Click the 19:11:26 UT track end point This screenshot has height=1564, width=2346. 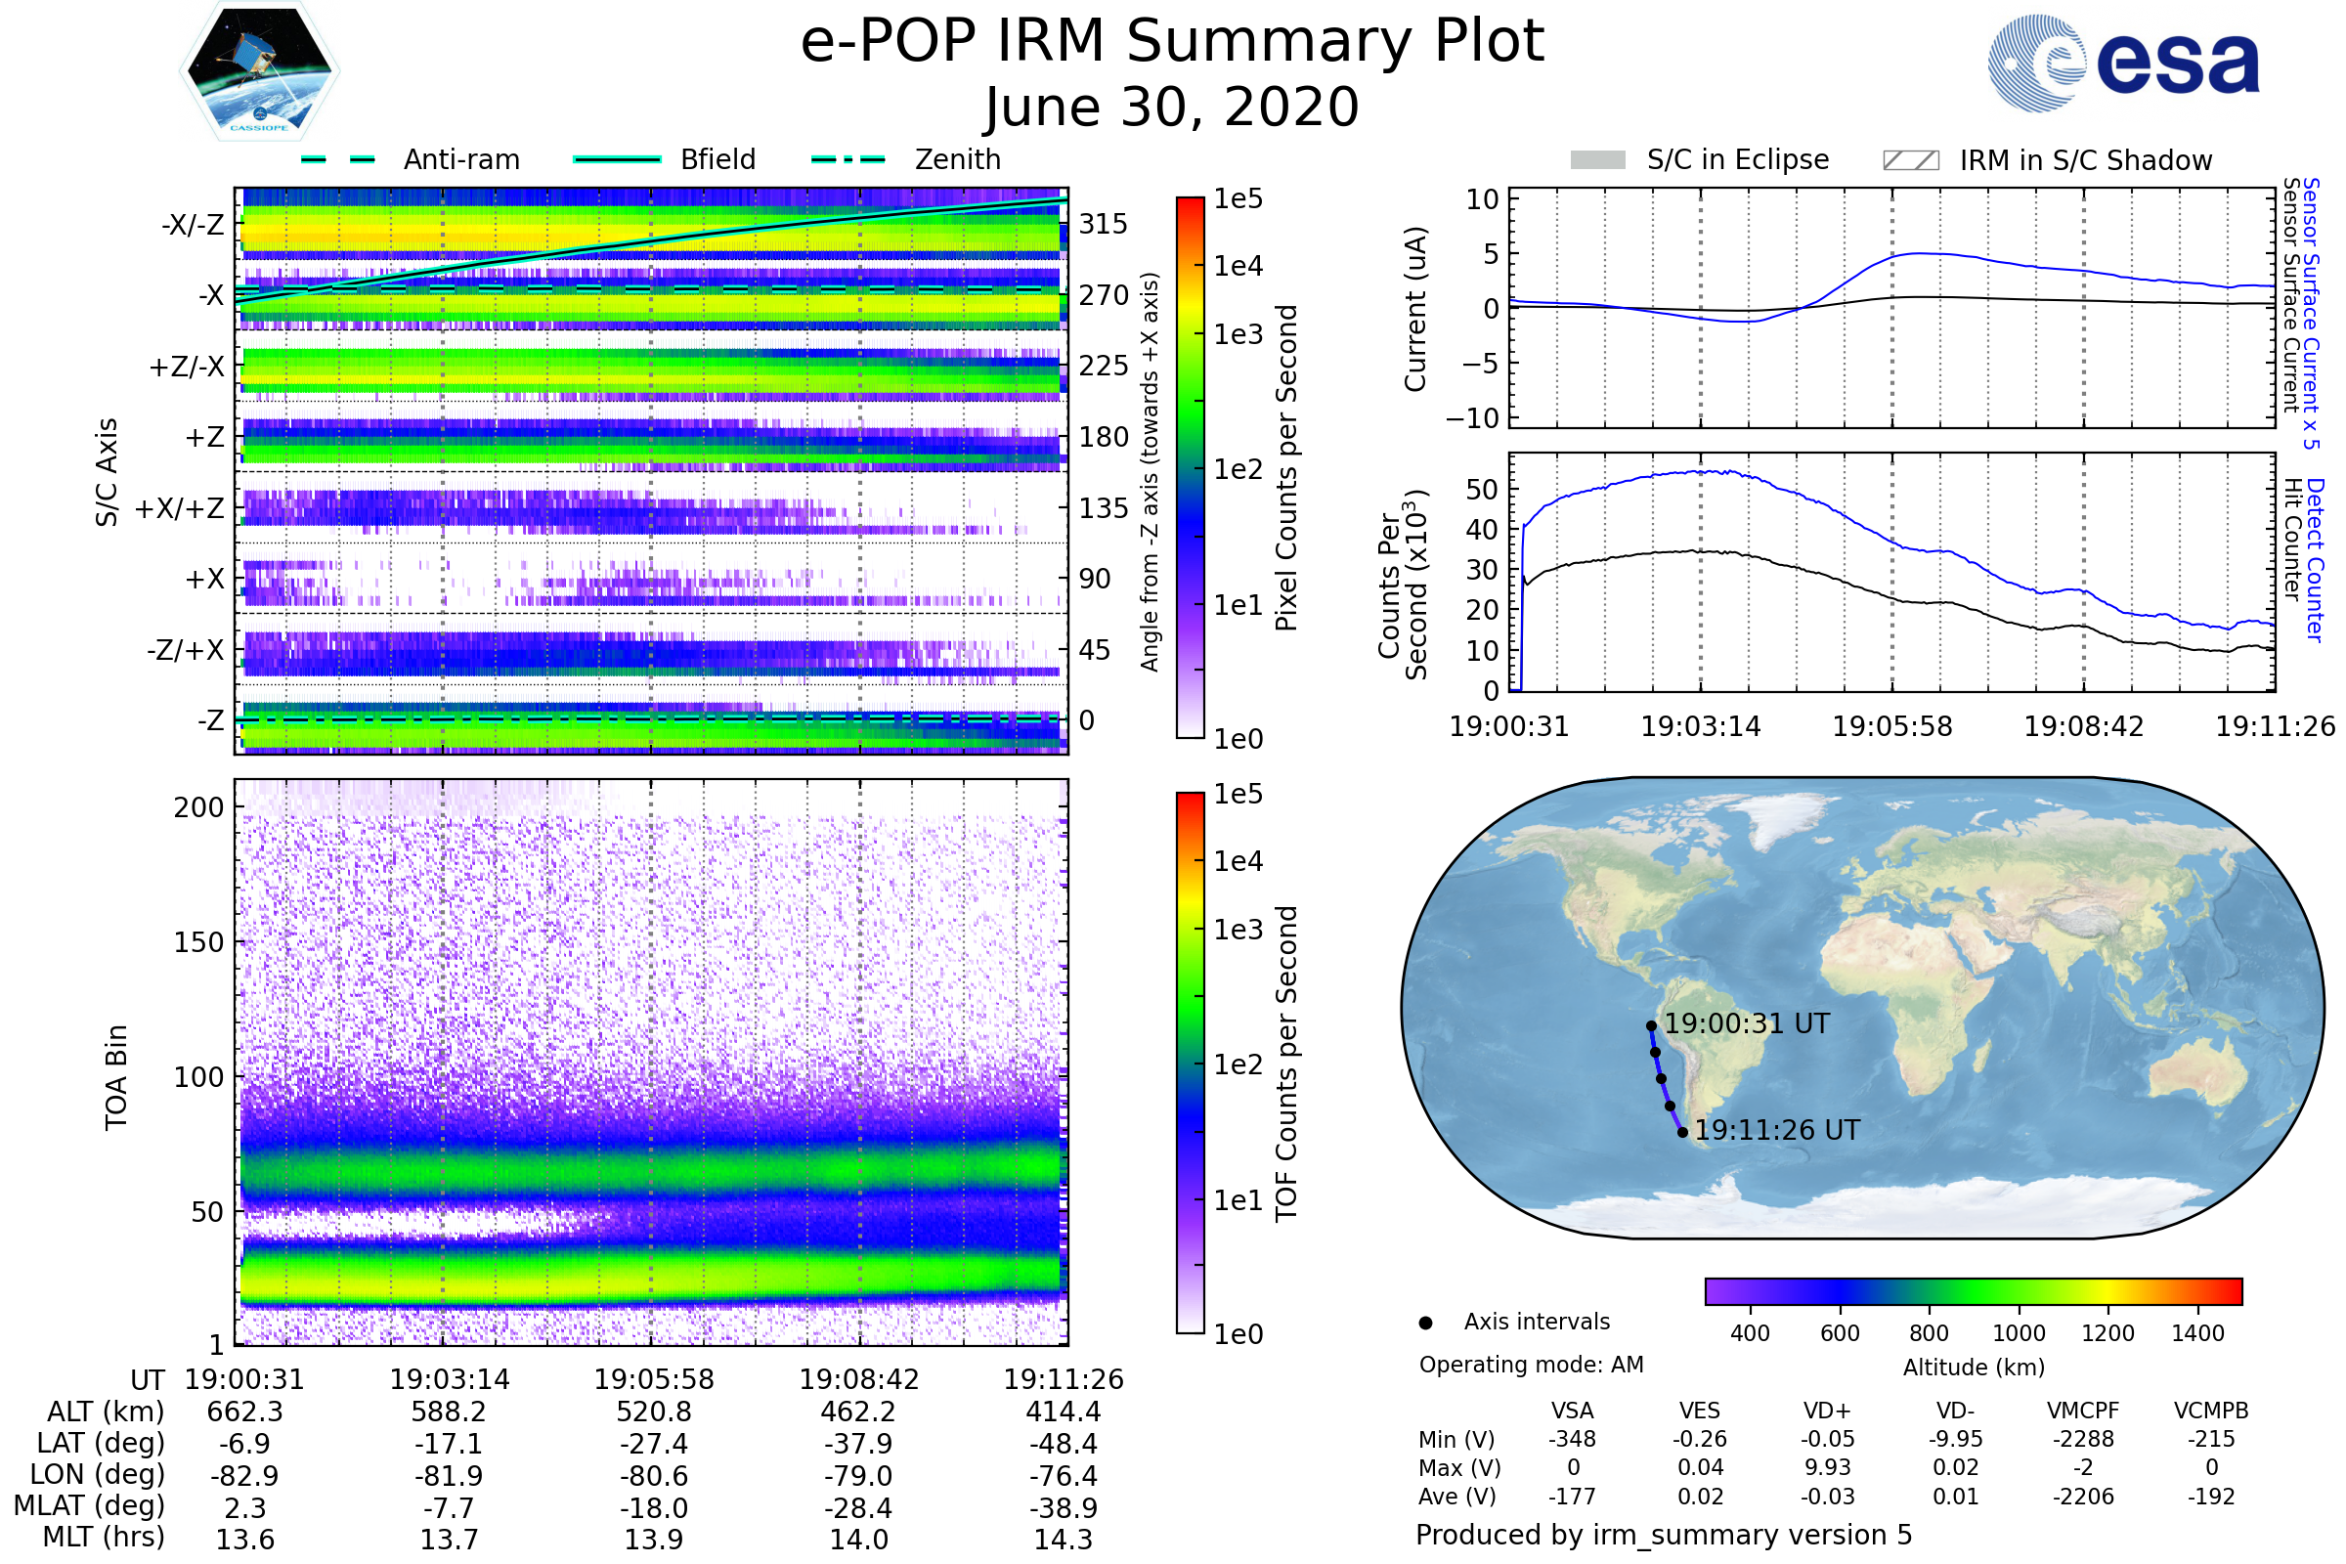click(x=1681, y=1132)
